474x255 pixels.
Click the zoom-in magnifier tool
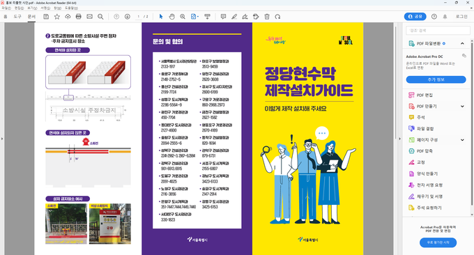(x=183, y=17)
